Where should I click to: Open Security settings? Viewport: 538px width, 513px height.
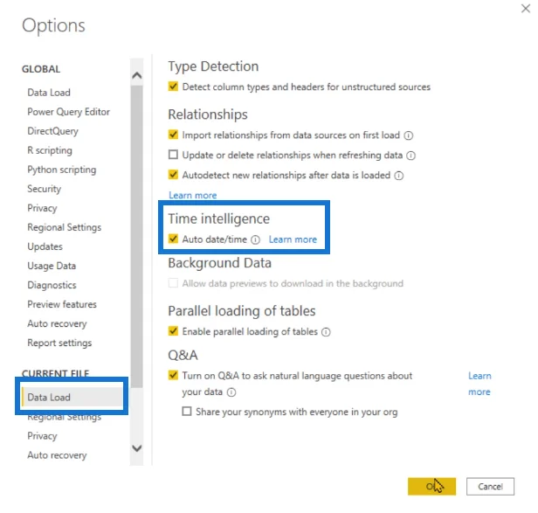pyautogui.click(x=45, y=189)
